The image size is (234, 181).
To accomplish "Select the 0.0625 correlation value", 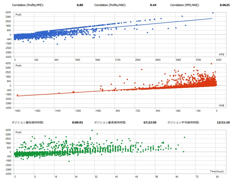I will click(x=224, y=5).
